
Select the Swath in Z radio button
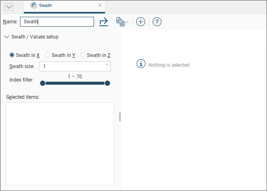83,55
